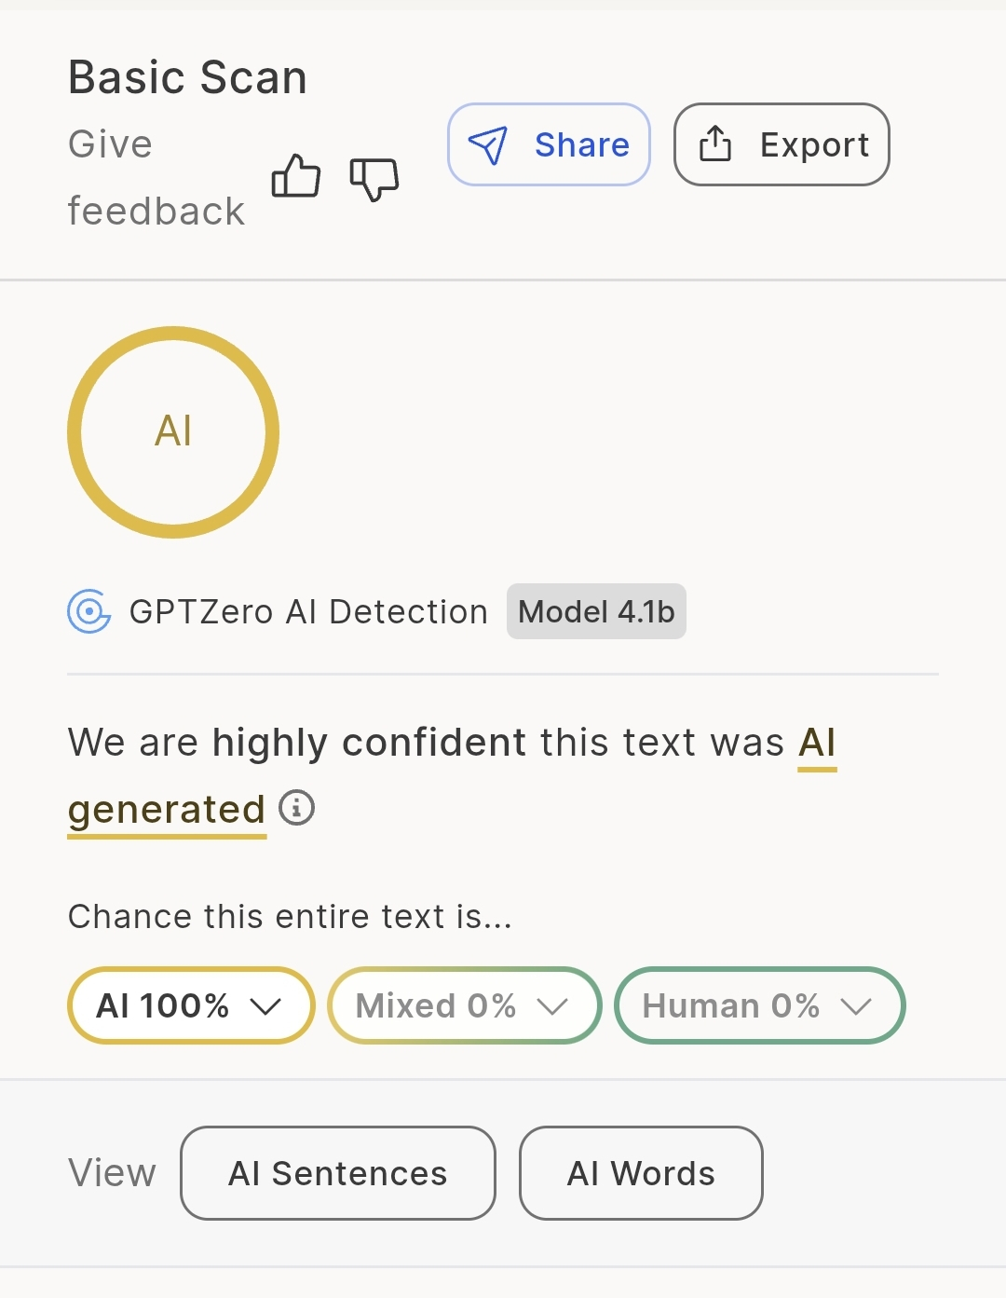
Task: View AI Words breakdown
Action: coord(640,1173)
